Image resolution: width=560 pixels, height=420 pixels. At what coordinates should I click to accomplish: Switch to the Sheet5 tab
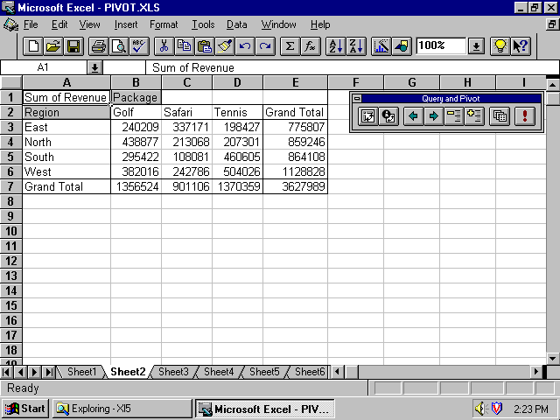[x=264, y=372]
